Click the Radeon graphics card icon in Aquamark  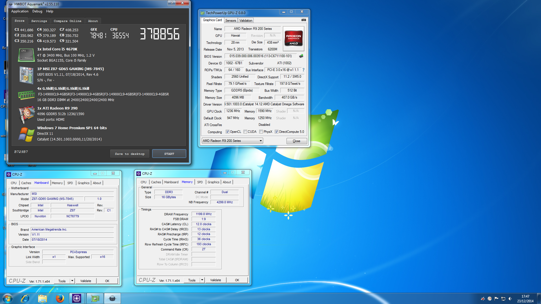point(26,115)
